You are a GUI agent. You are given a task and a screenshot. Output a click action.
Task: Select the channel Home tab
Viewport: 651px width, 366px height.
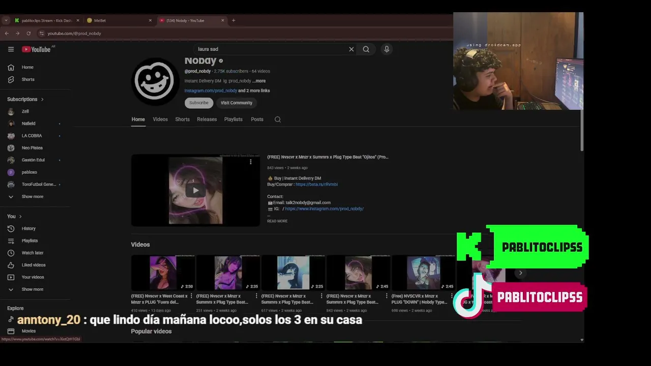click(138, 119)
